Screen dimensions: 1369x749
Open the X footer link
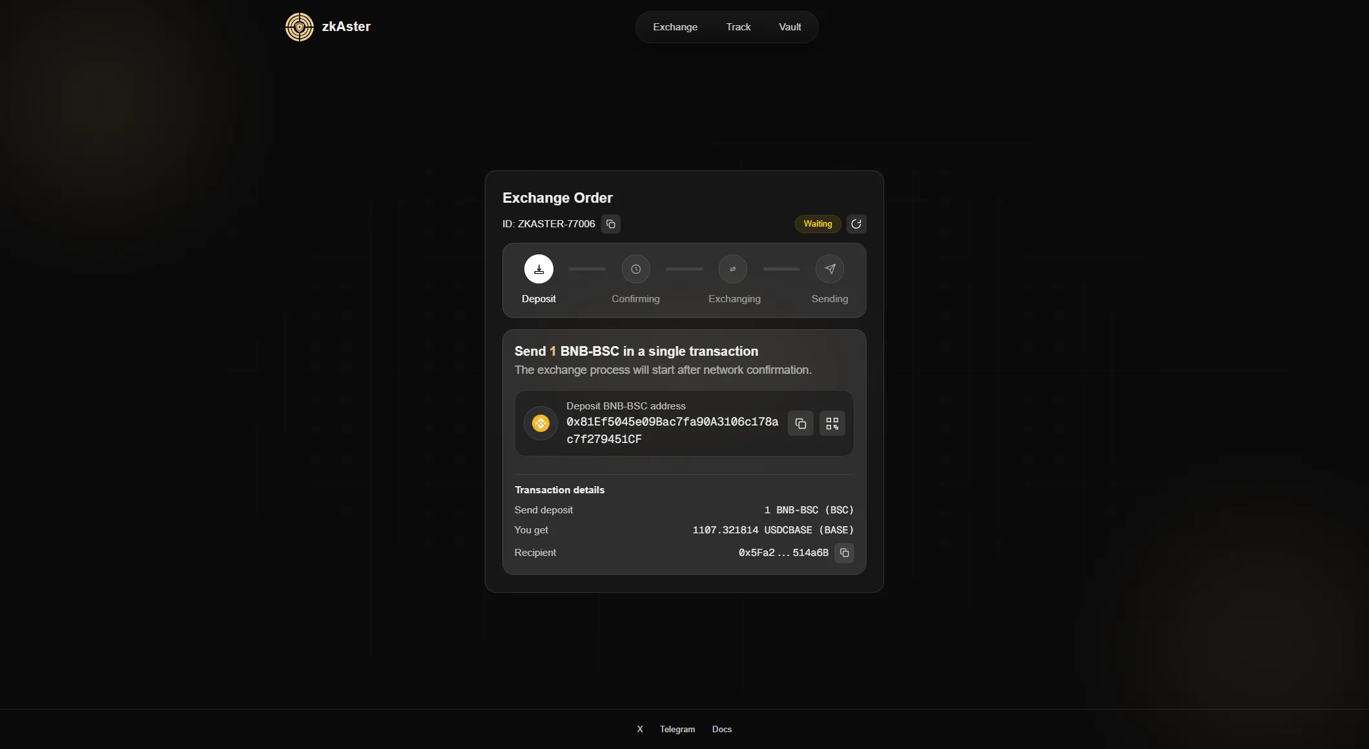click(640, 729)
